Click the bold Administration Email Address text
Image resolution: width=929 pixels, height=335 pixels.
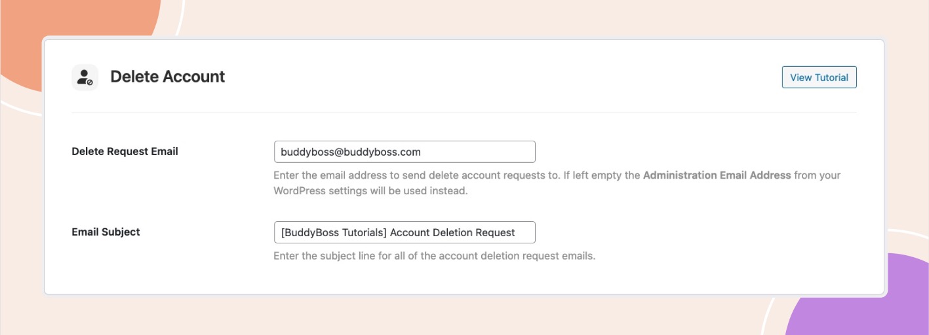tap(717, 175)
